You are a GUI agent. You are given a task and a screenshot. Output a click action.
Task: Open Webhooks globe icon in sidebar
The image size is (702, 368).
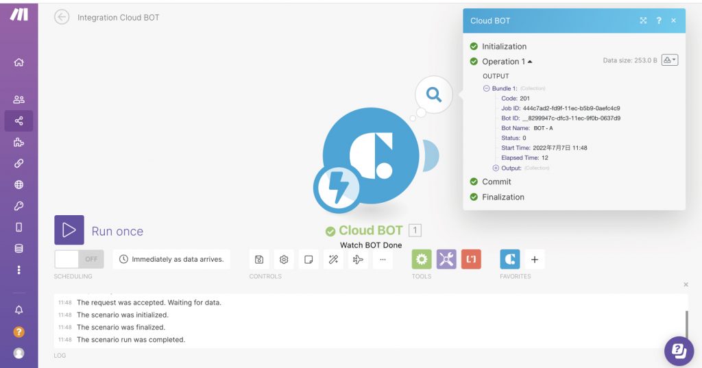coord(19,184)
